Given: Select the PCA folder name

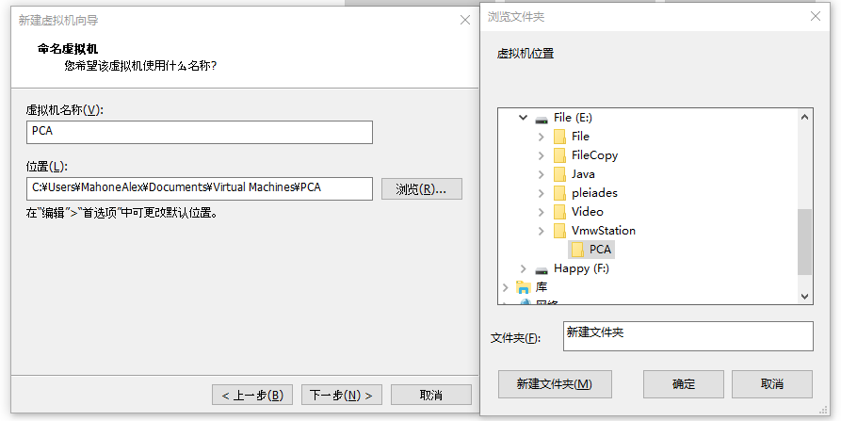Looking at the screenshot, I should [x=600, y=250].
